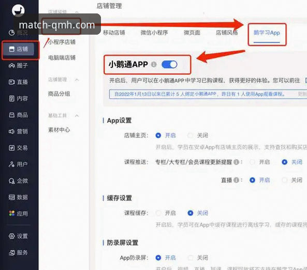Collapse the top 店铺装修 group chevron
The width and height of the screenshot is (307, 270).
point(77,12)
